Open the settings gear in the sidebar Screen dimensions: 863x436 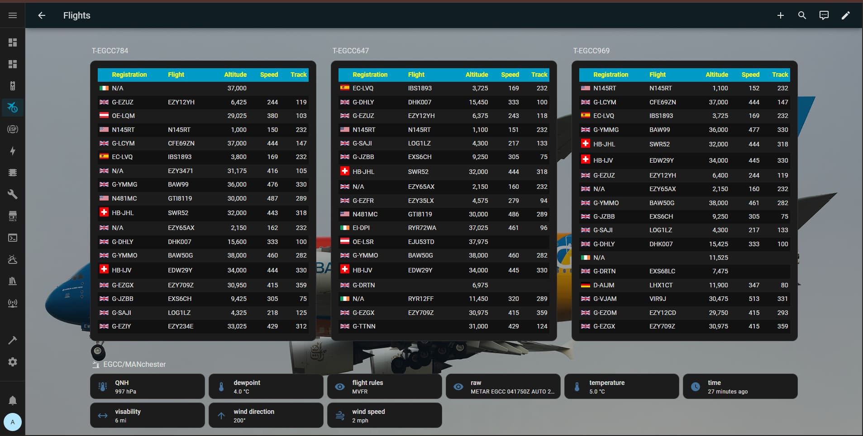13,362
